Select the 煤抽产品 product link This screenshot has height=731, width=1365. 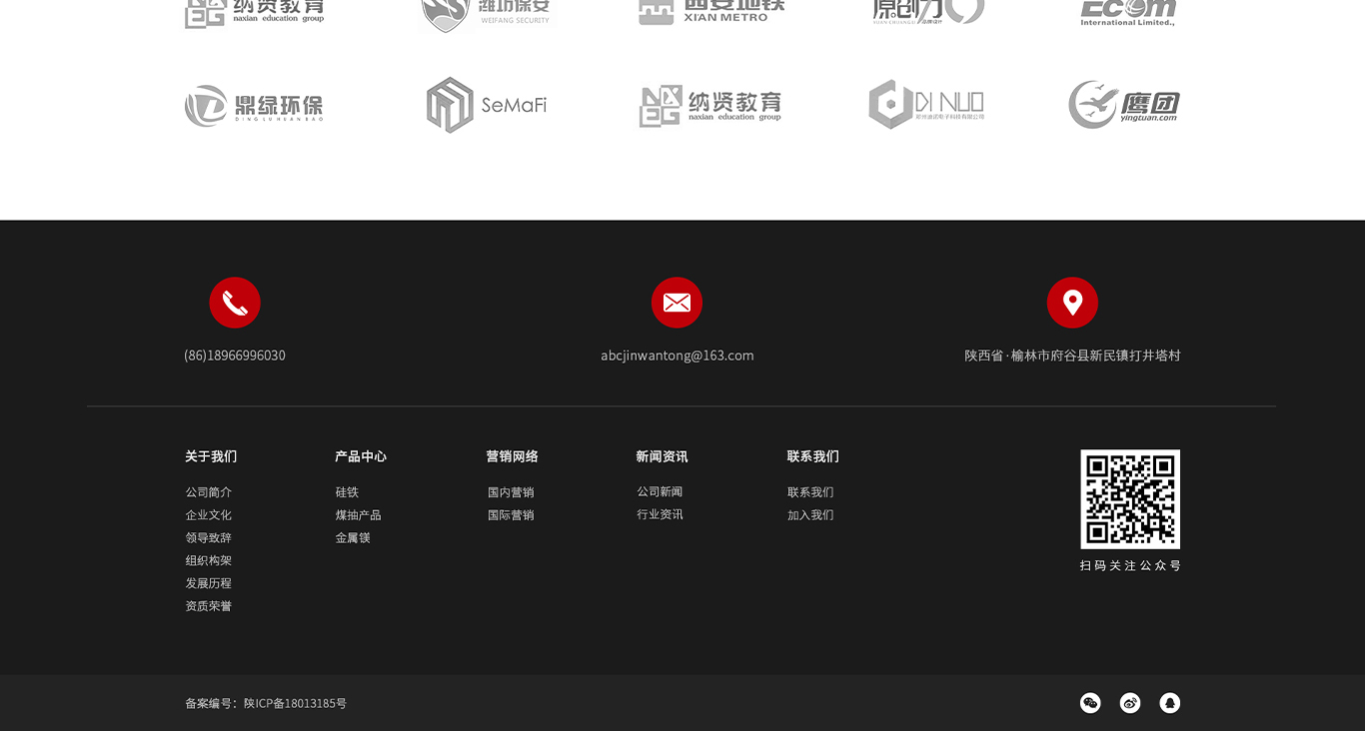(359, 515)
